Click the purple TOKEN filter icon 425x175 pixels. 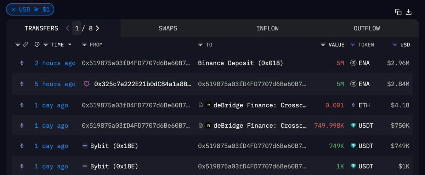click(352, 45)
